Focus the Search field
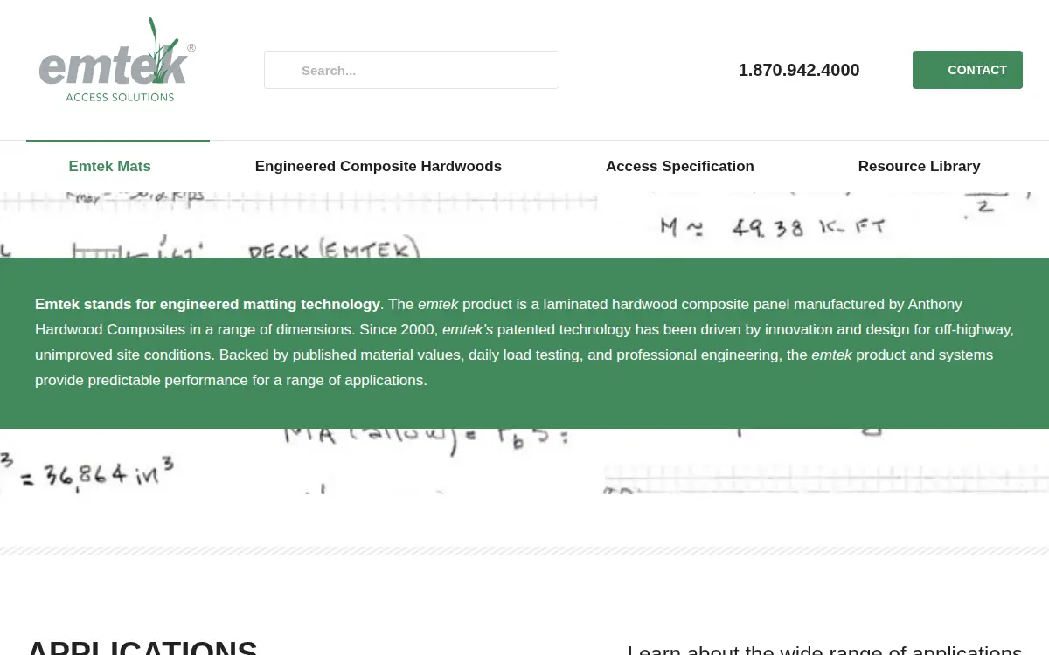 coord(412,70)
